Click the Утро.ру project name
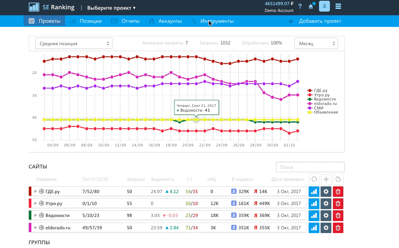 tap(54, 204)
